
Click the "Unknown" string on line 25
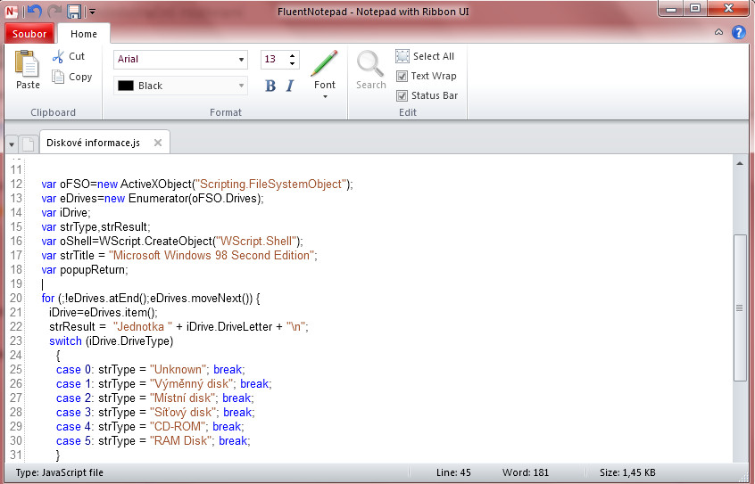[x=178, y=370]
